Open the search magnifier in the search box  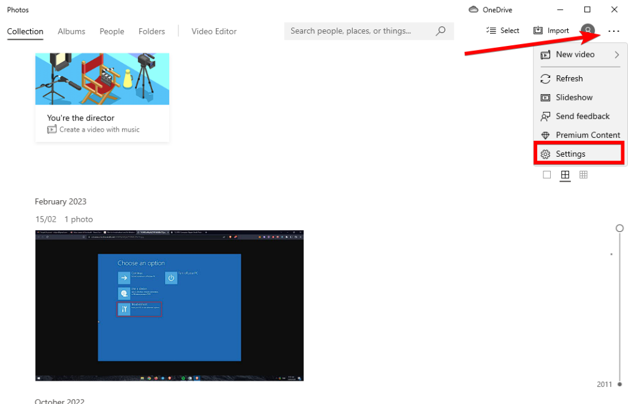click(440, 31)
